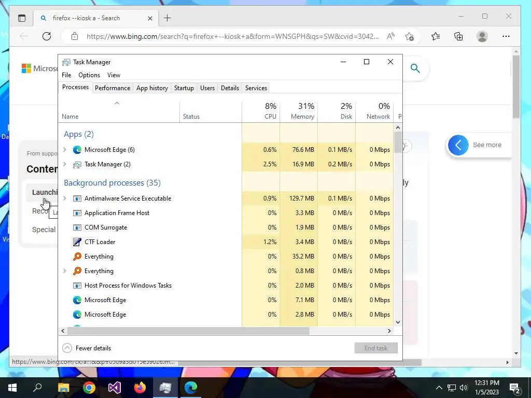
Task: Select the CTF Loader process row
Action: 226,242
